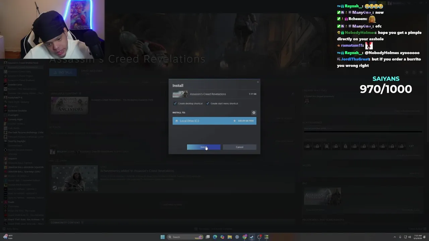Click the taskbar Search box
The height and width of the screenshot is (241, 429).
(x=185, y=237)
